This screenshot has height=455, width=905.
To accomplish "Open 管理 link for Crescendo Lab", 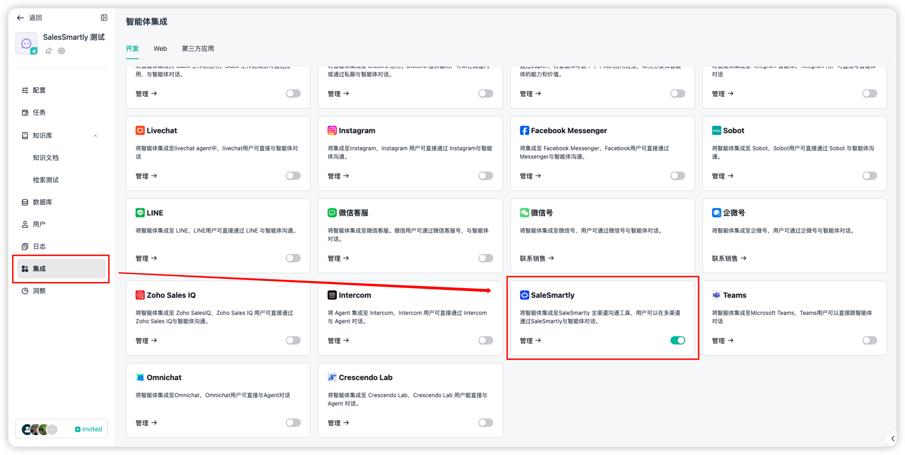I will click(x=338, y=423).
